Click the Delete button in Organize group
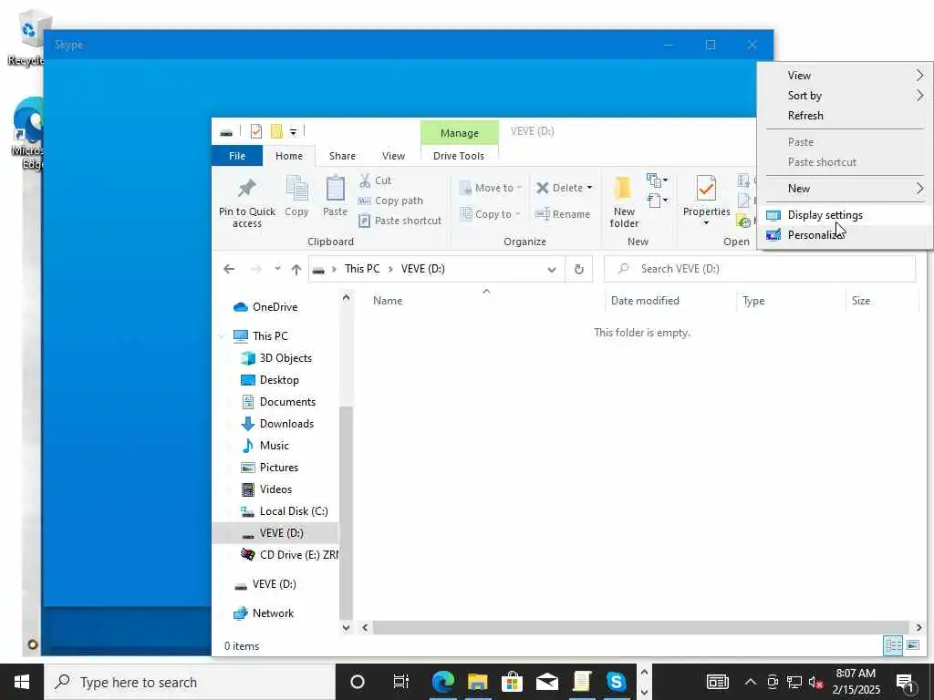This screenshot has height=700, width=934. (x=559, y=188)
